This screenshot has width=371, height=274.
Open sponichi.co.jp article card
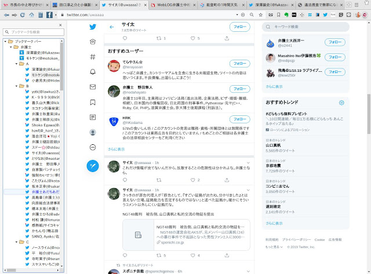pos(186,235)
